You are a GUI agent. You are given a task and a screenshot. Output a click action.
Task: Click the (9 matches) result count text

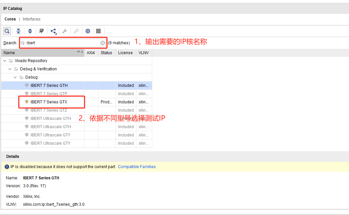pyautogui.click(x=119, y=43)
